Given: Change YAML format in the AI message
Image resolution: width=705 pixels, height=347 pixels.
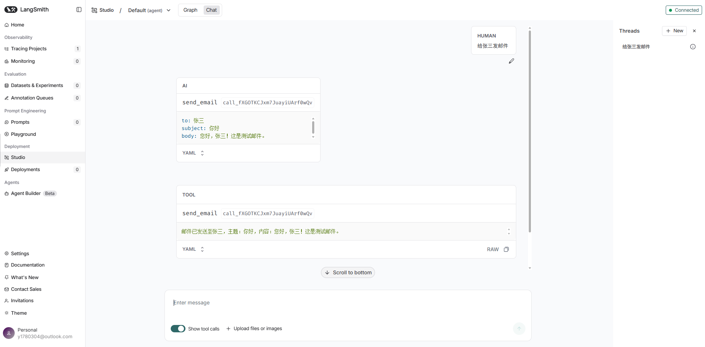Looking at the screenshot, I should [193, 153].
